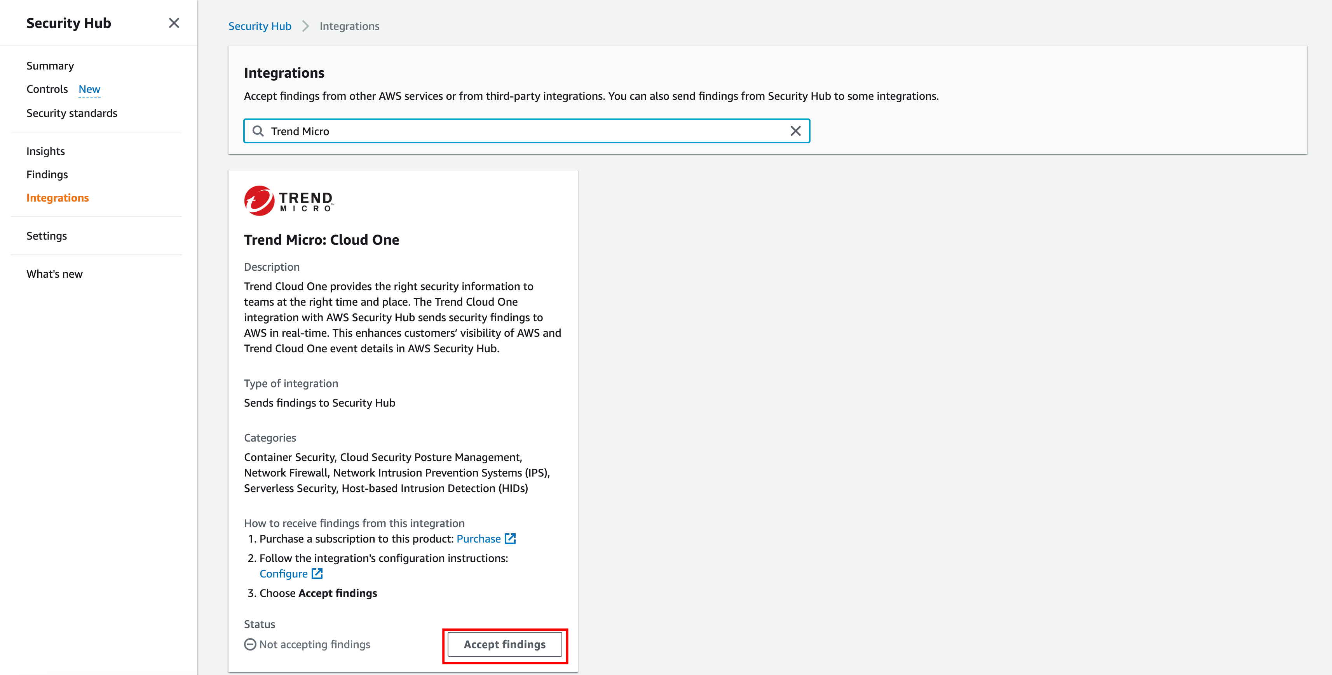Click the Trend Micro search input field
Screen dimensions: 1332x675
526,131
